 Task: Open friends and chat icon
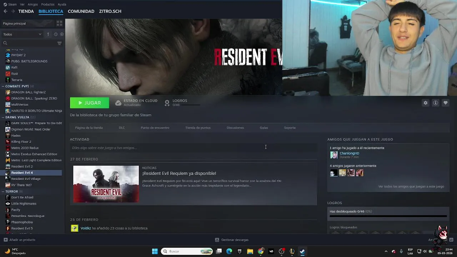(x=451, y=240)
